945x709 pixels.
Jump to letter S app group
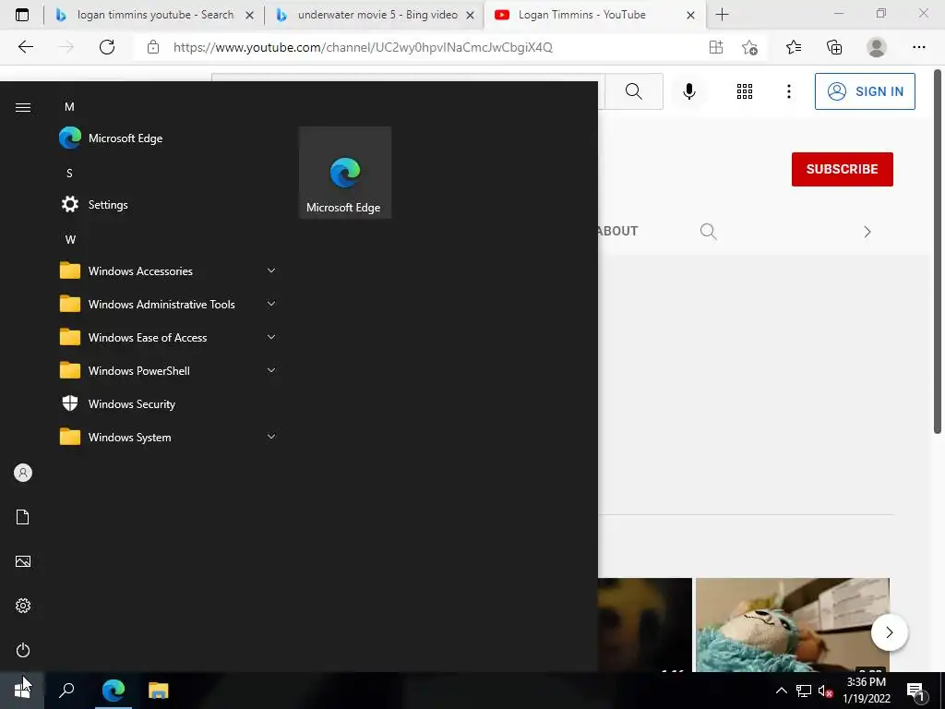69,173
